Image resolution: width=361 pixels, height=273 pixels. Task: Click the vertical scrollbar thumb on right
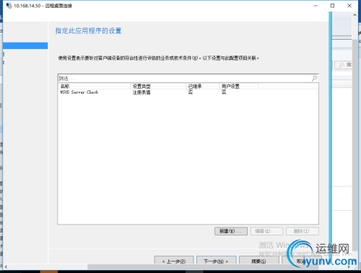click(x=355, y=144)
